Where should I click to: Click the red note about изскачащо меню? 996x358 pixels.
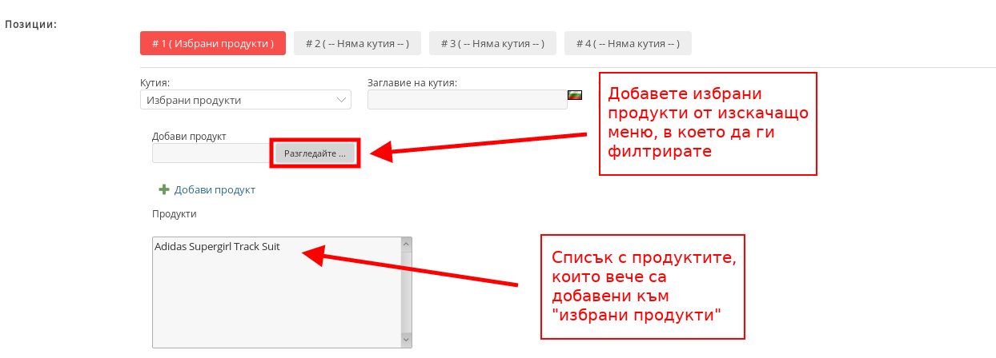pyautogui.click(x=708, y=123)
